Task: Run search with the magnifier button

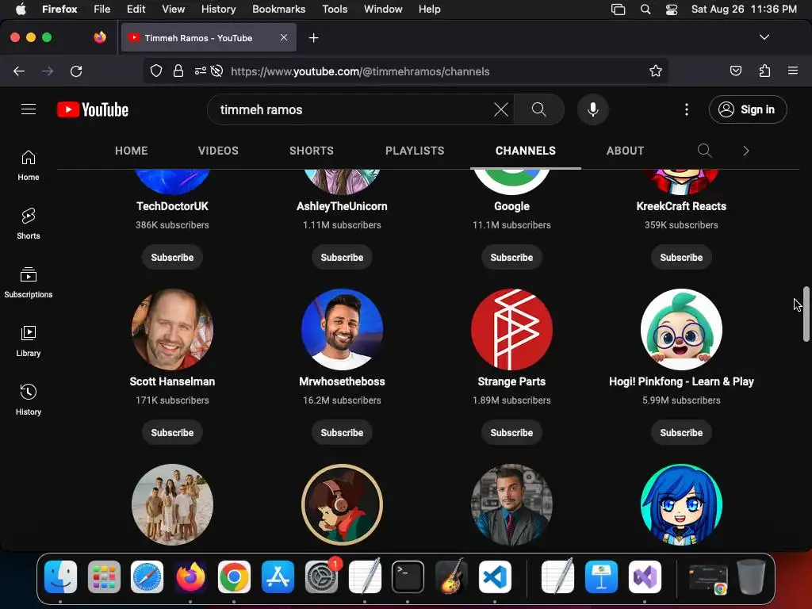Action: pos(538,109)
